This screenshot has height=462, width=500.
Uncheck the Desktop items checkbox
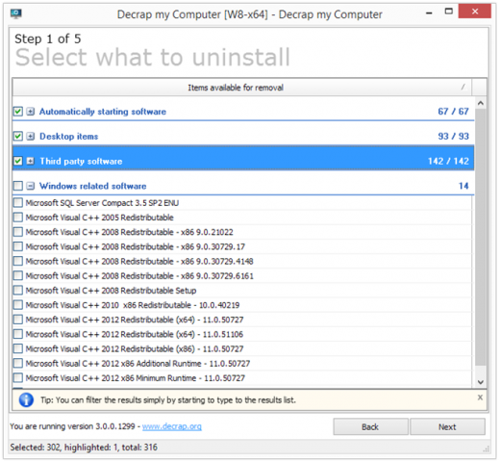(x=18, y=136)
